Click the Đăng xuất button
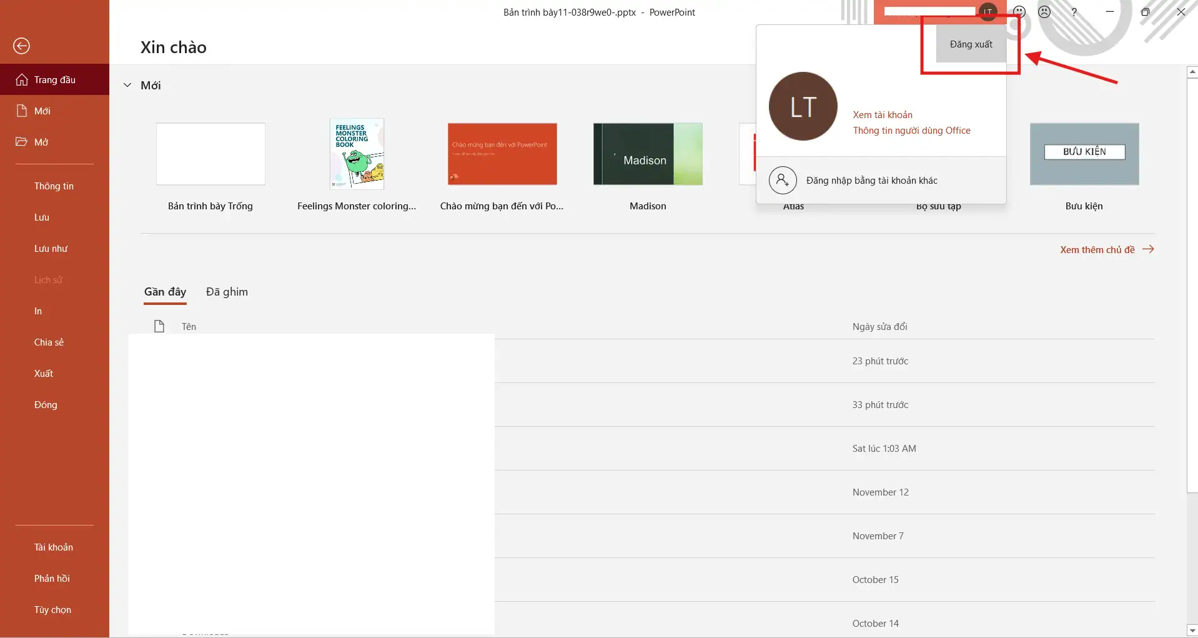The image size is (1198, 638). point(971,44)
